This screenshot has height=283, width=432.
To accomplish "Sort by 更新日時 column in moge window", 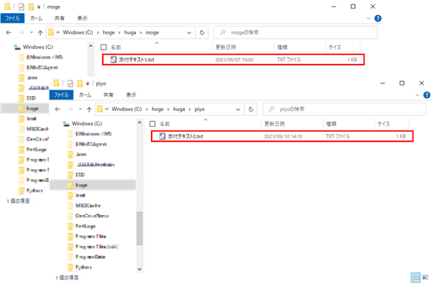I will pos(226,47).
